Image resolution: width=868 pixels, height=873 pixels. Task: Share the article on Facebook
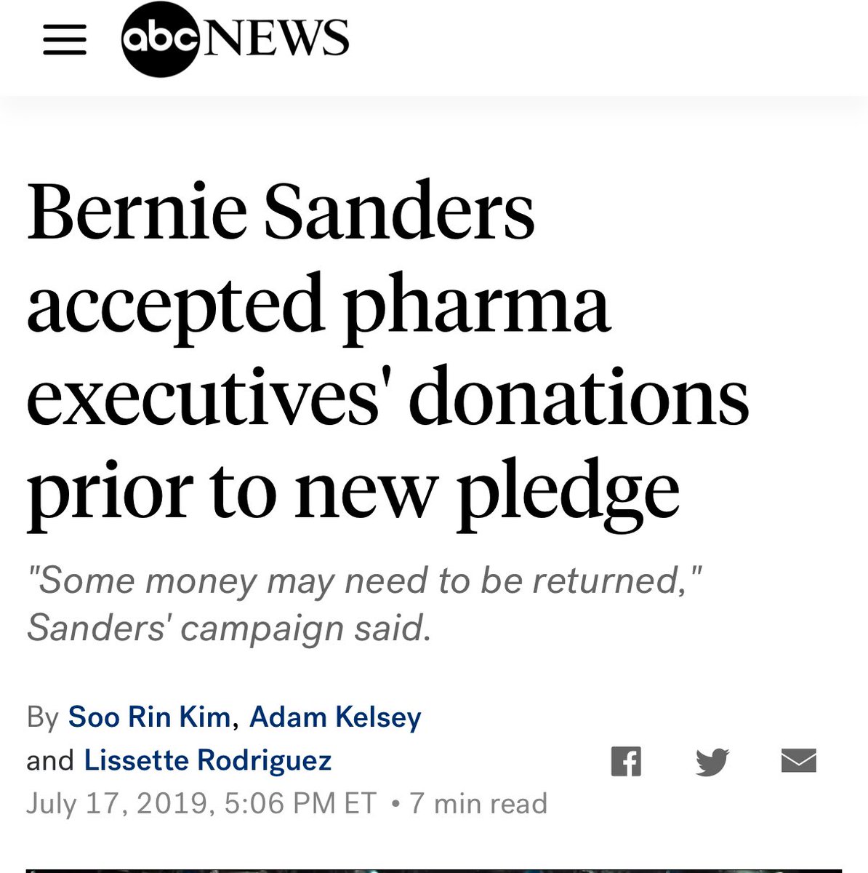click(626, 762)
